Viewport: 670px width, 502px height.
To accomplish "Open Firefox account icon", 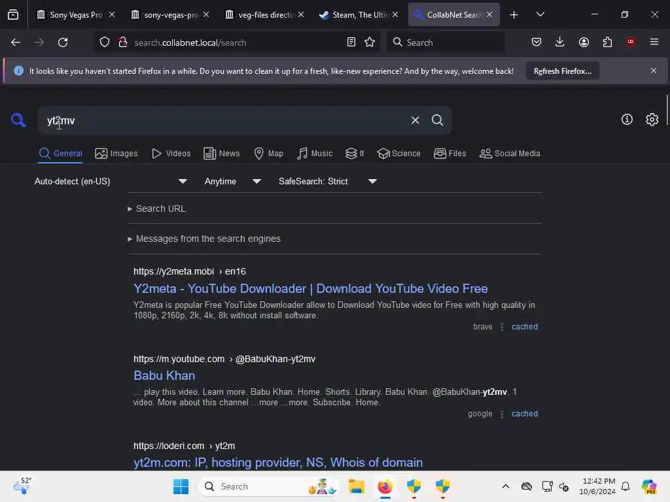I will click(584, 42).
